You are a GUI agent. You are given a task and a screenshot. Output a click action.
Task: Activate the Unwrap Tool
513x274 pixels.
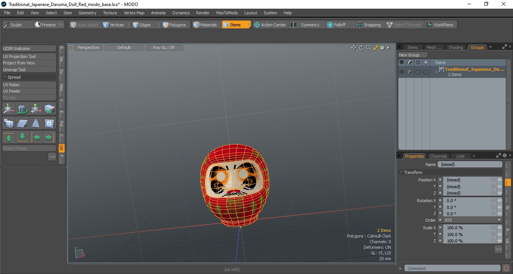coord(29,70)
